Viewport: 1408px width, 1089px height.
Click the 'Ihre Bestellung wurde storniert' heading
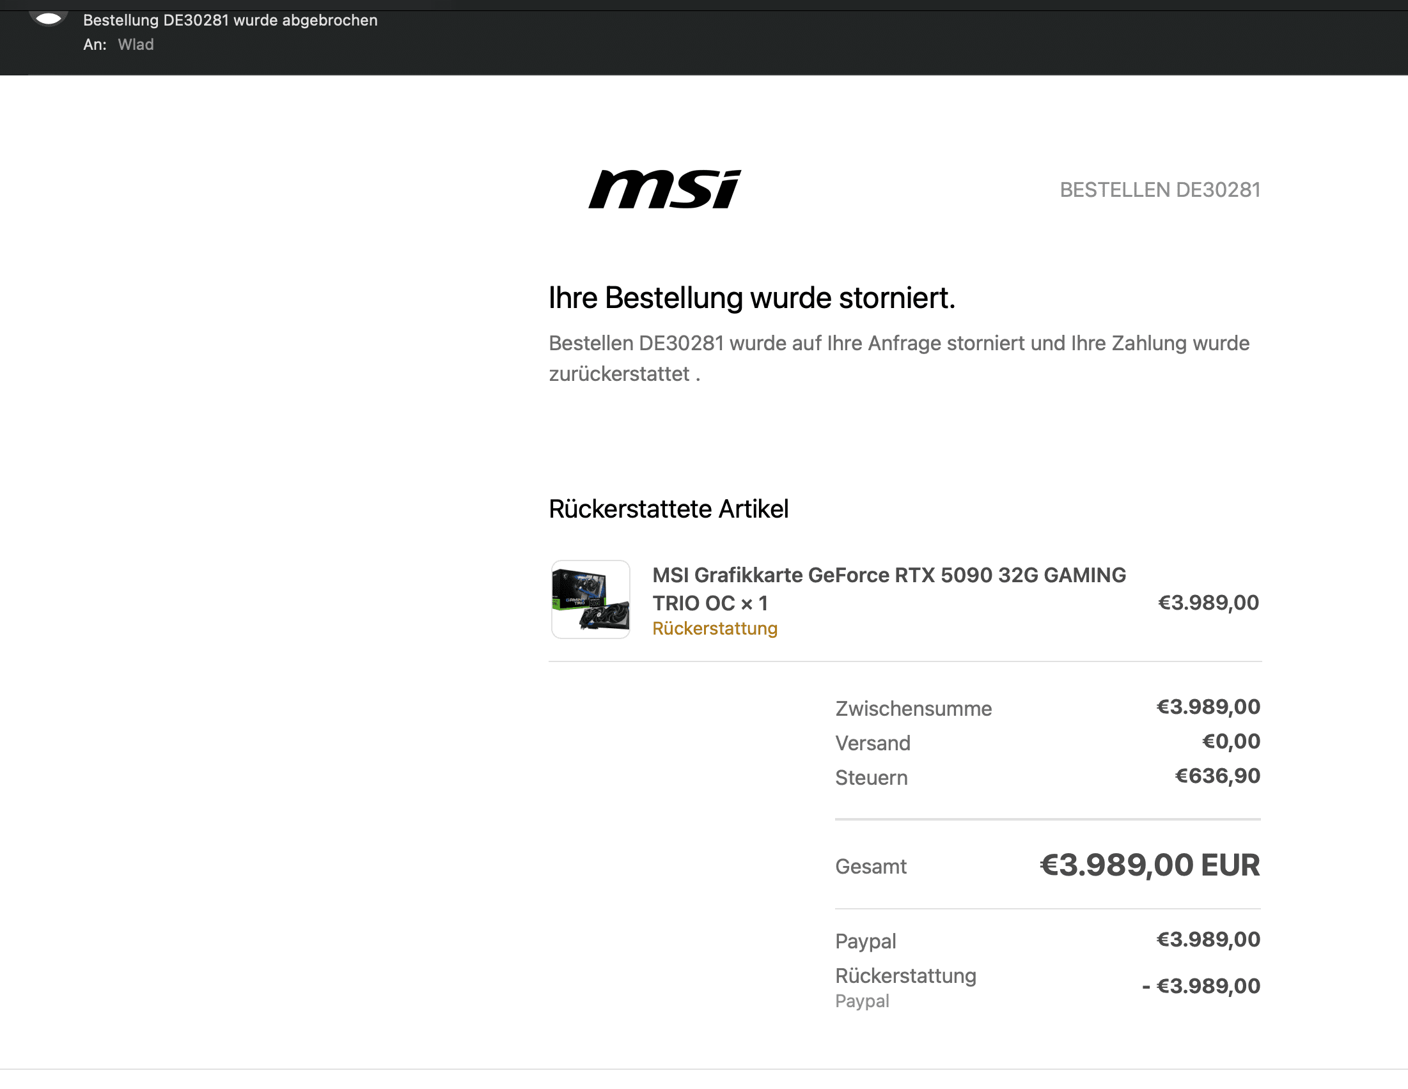[751, 298]
